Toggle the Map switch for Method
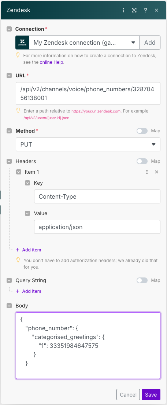167x405 pixels. [x=142, y=131]
